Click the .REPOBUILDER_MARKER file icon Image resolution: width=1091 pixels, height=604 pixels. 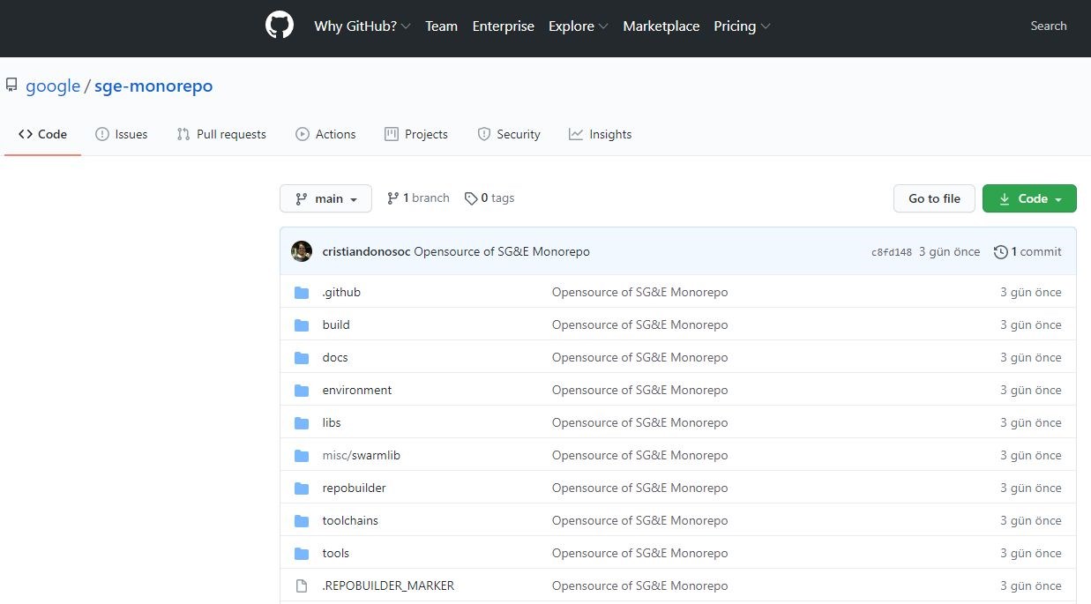tap(302, 585)
